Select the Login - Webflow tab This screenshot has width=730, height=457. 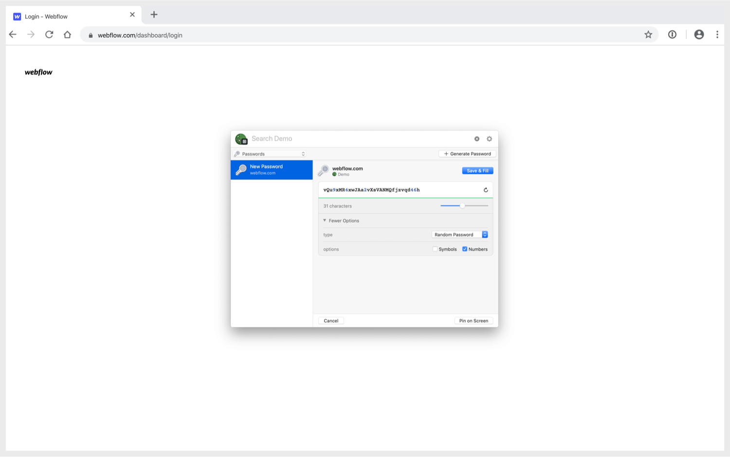[73, 16]
